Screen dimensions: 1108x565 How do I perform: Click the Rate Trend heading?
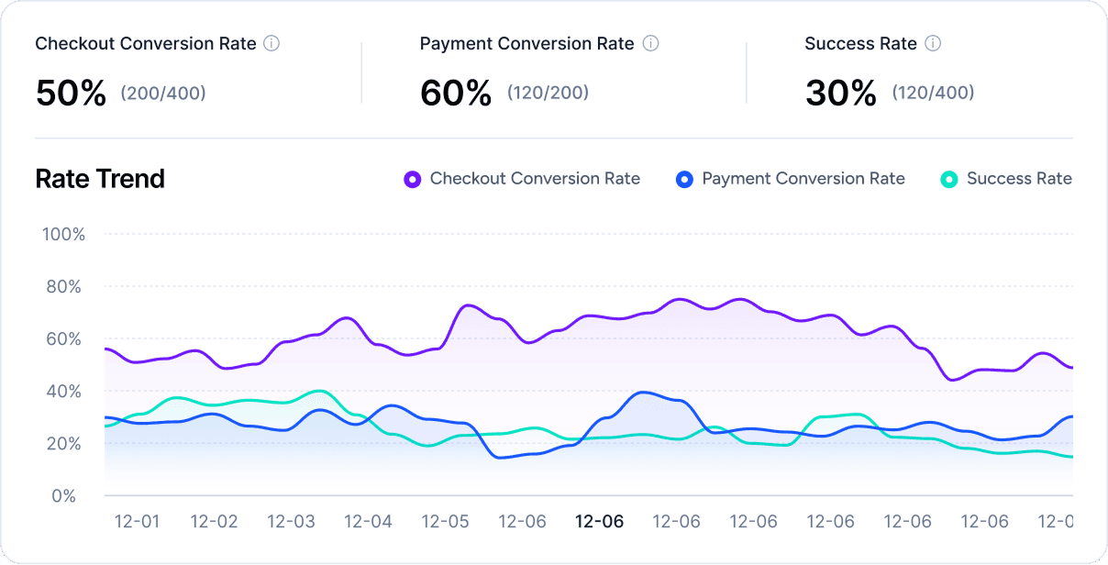point(100,179)
